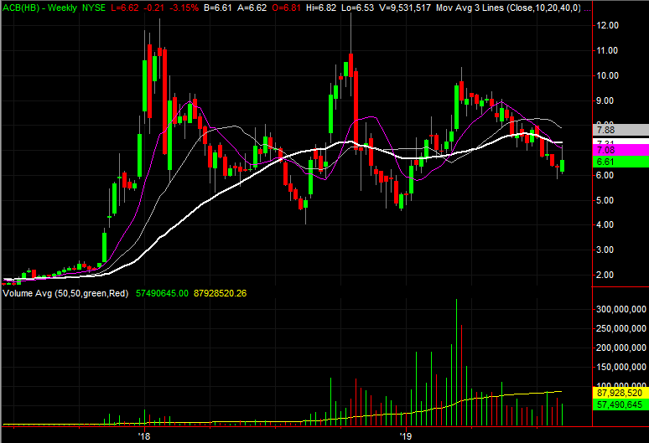Select the bid value B=6.61
The image size is (649, 443).
(x=218, y=8)
